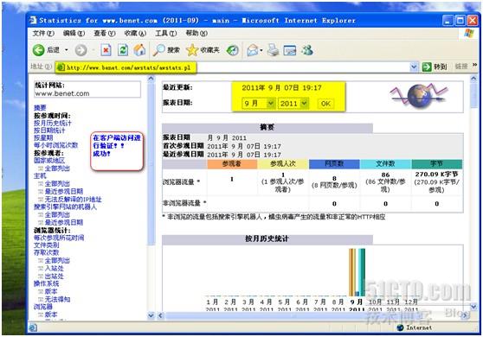Click the Forward arrow button
Image resolution: width=483 pixels, height=337 pixels.
click(81, 50)
